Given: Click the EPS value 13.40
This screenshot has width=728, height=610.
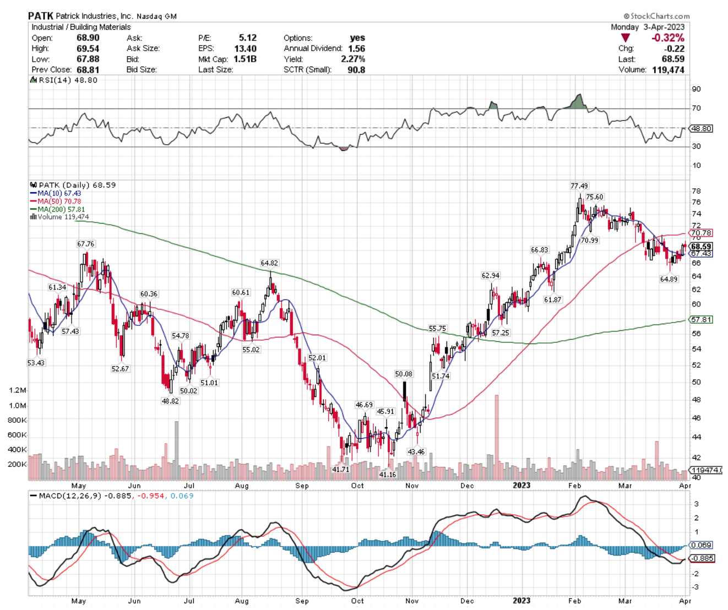Looking at the screenshot, I should 245,48.
